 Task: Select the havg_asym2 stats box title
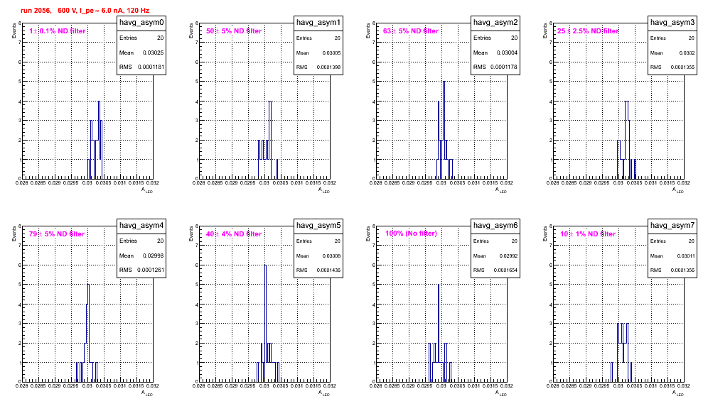coord(495,23)
